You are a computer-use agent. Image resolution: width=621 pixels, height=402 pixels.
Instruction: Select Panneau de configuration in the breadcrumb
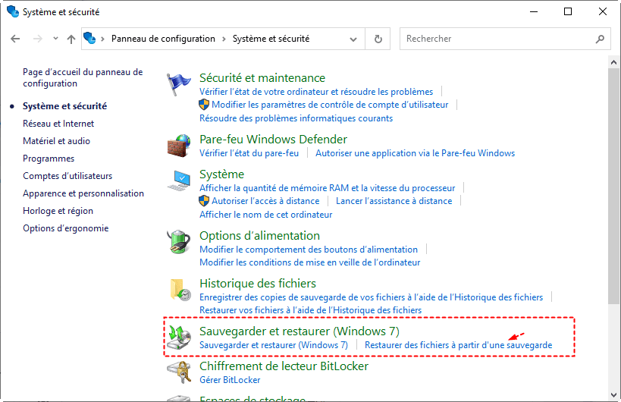pyautogui.click(x=163, y=39)
